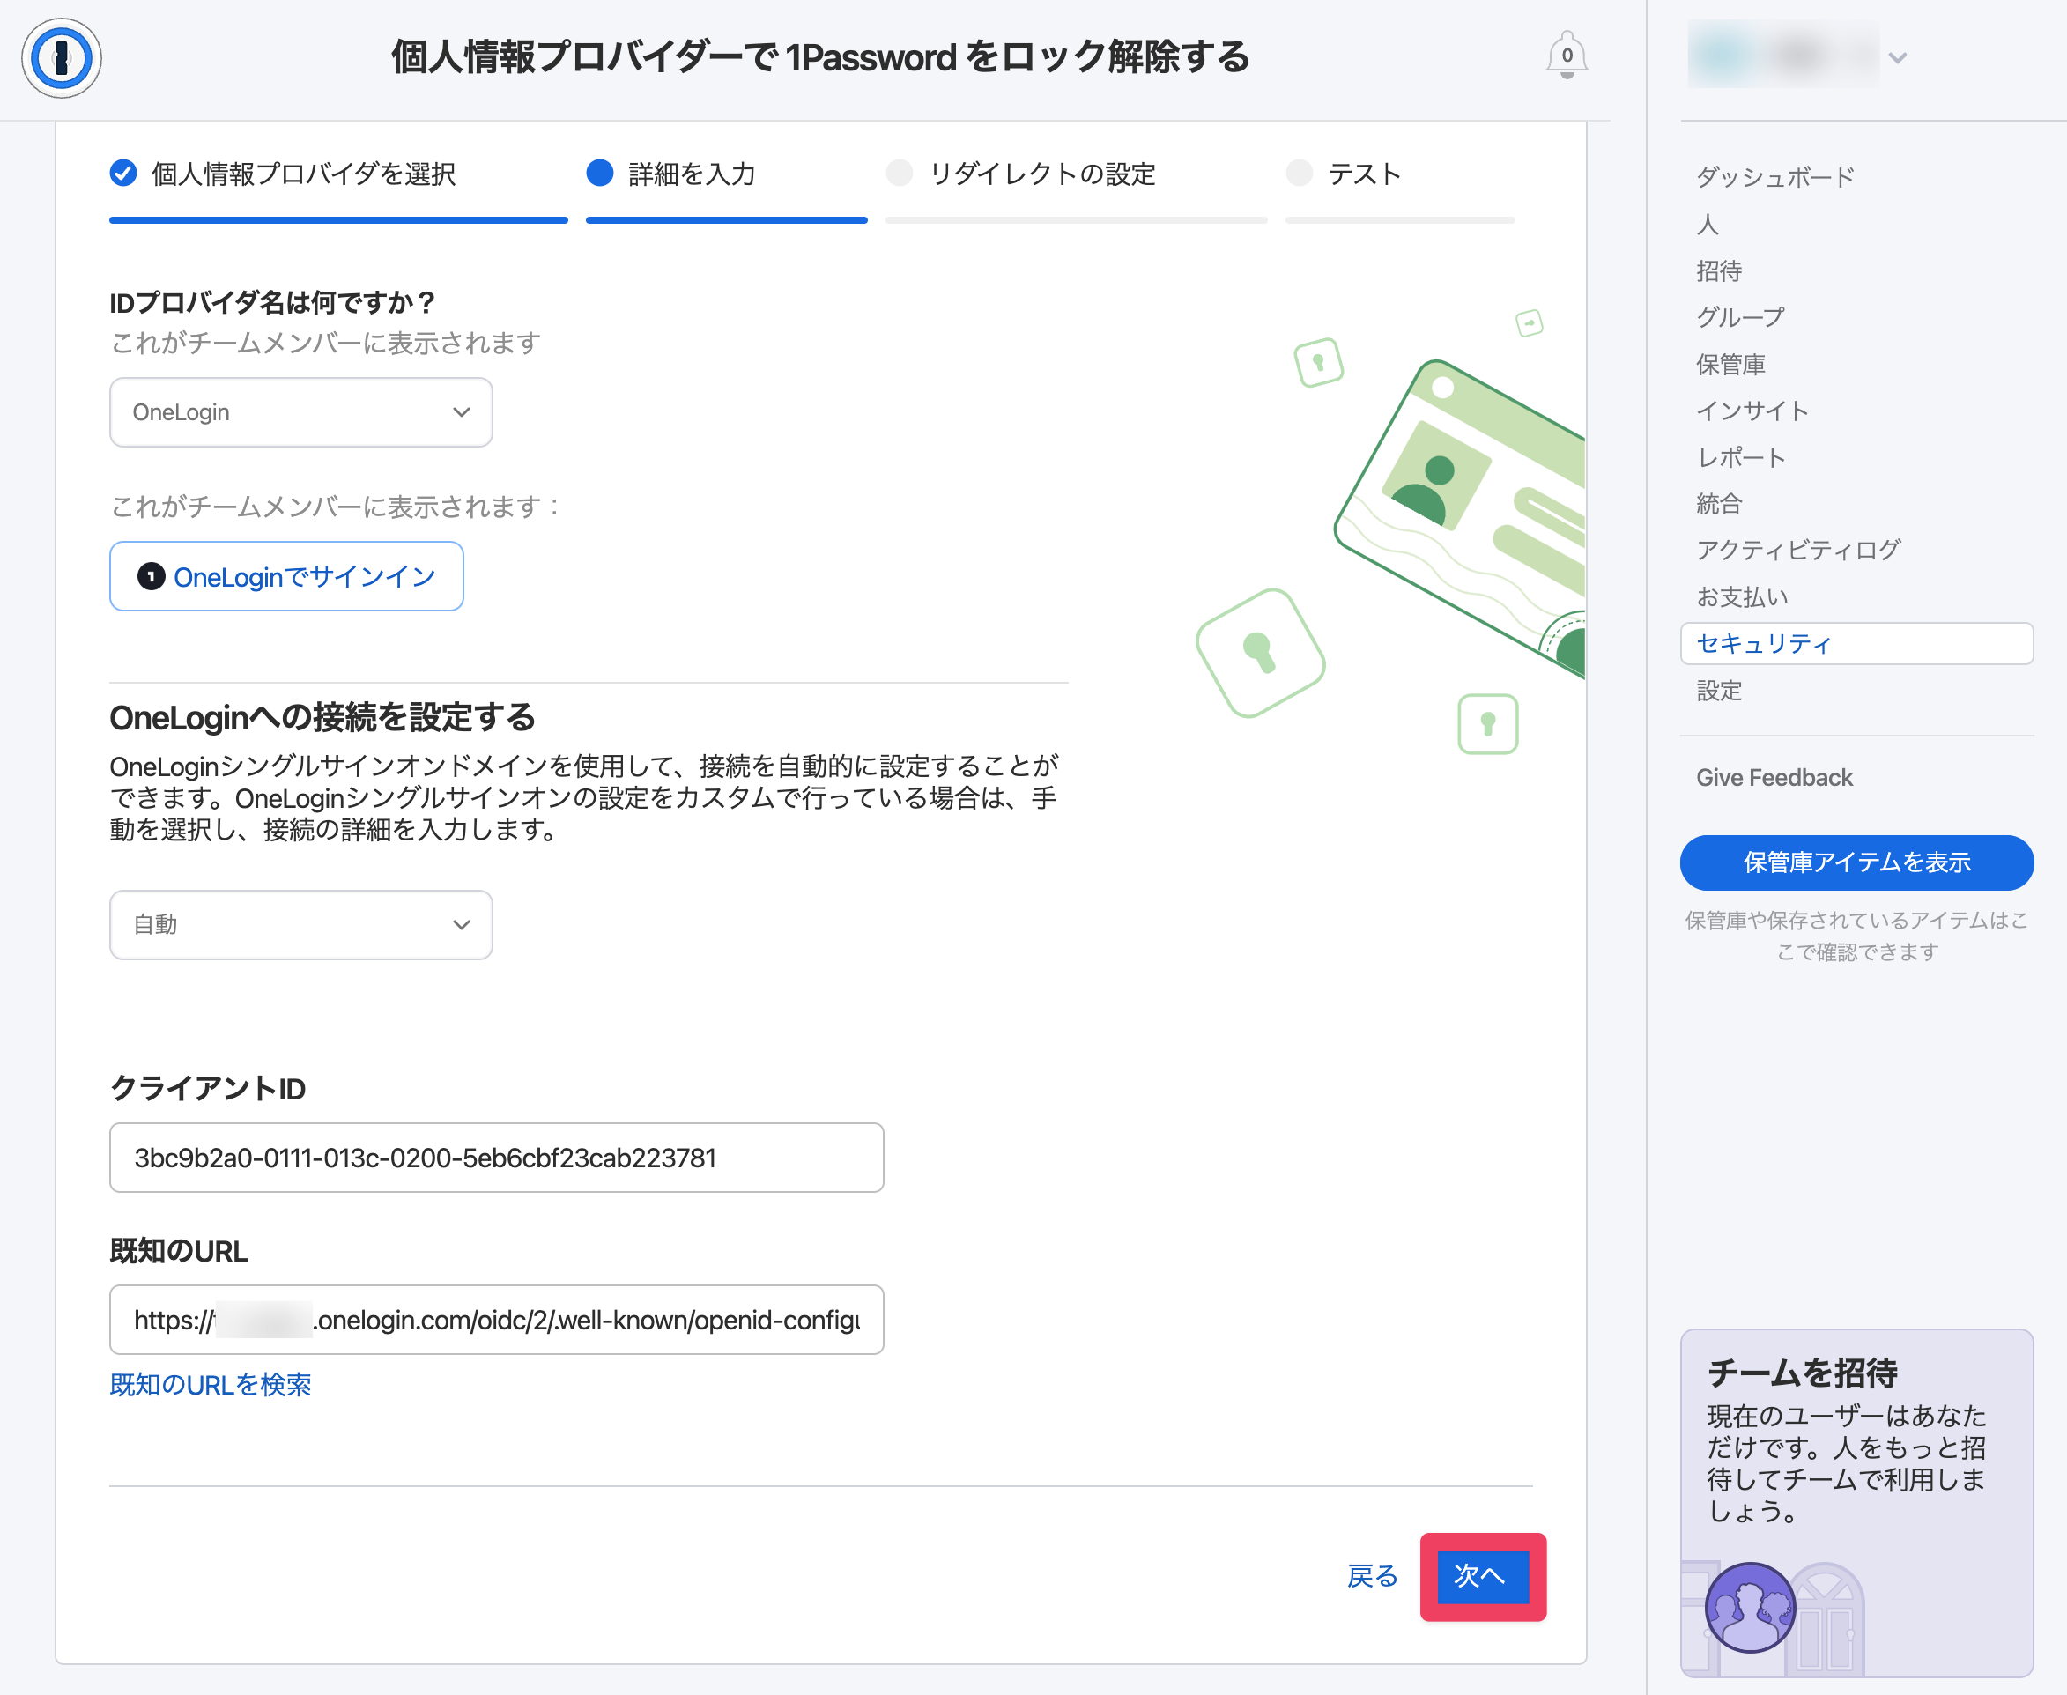Screen dimensions: 2067x1695
Task: Open レポート in the sidebar
Action: 1740,457
